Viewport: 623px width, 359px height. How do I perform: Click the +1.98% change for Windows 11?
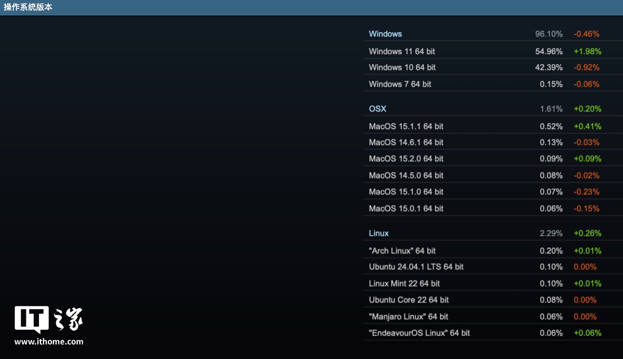click(588, 51)
